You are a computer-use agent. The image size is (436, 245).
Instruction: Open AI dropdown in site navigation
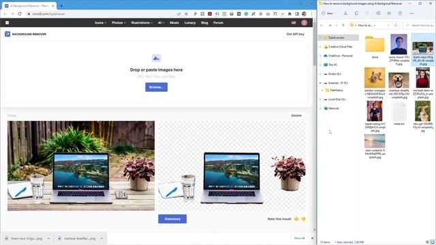tap(161, 22)
